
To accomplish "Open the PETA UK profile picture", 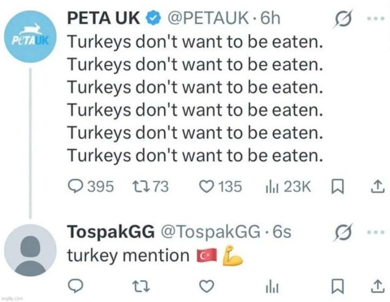I will click(x=31, y=37).
